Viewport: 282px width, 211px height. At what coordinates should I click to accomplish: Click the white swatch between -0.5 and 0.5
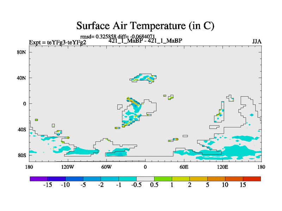145,179
